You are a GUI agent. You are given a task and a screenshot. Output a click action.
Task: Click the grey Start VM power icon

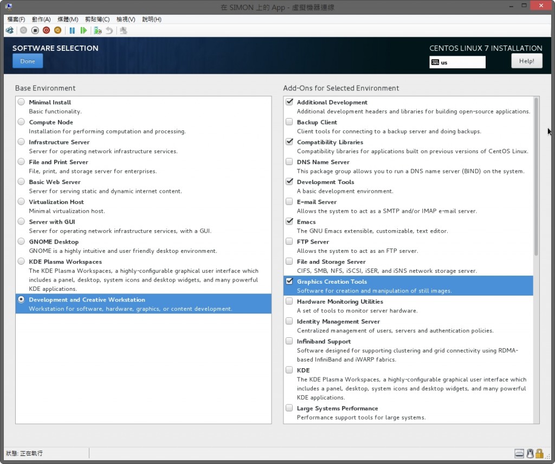[23, 30]
